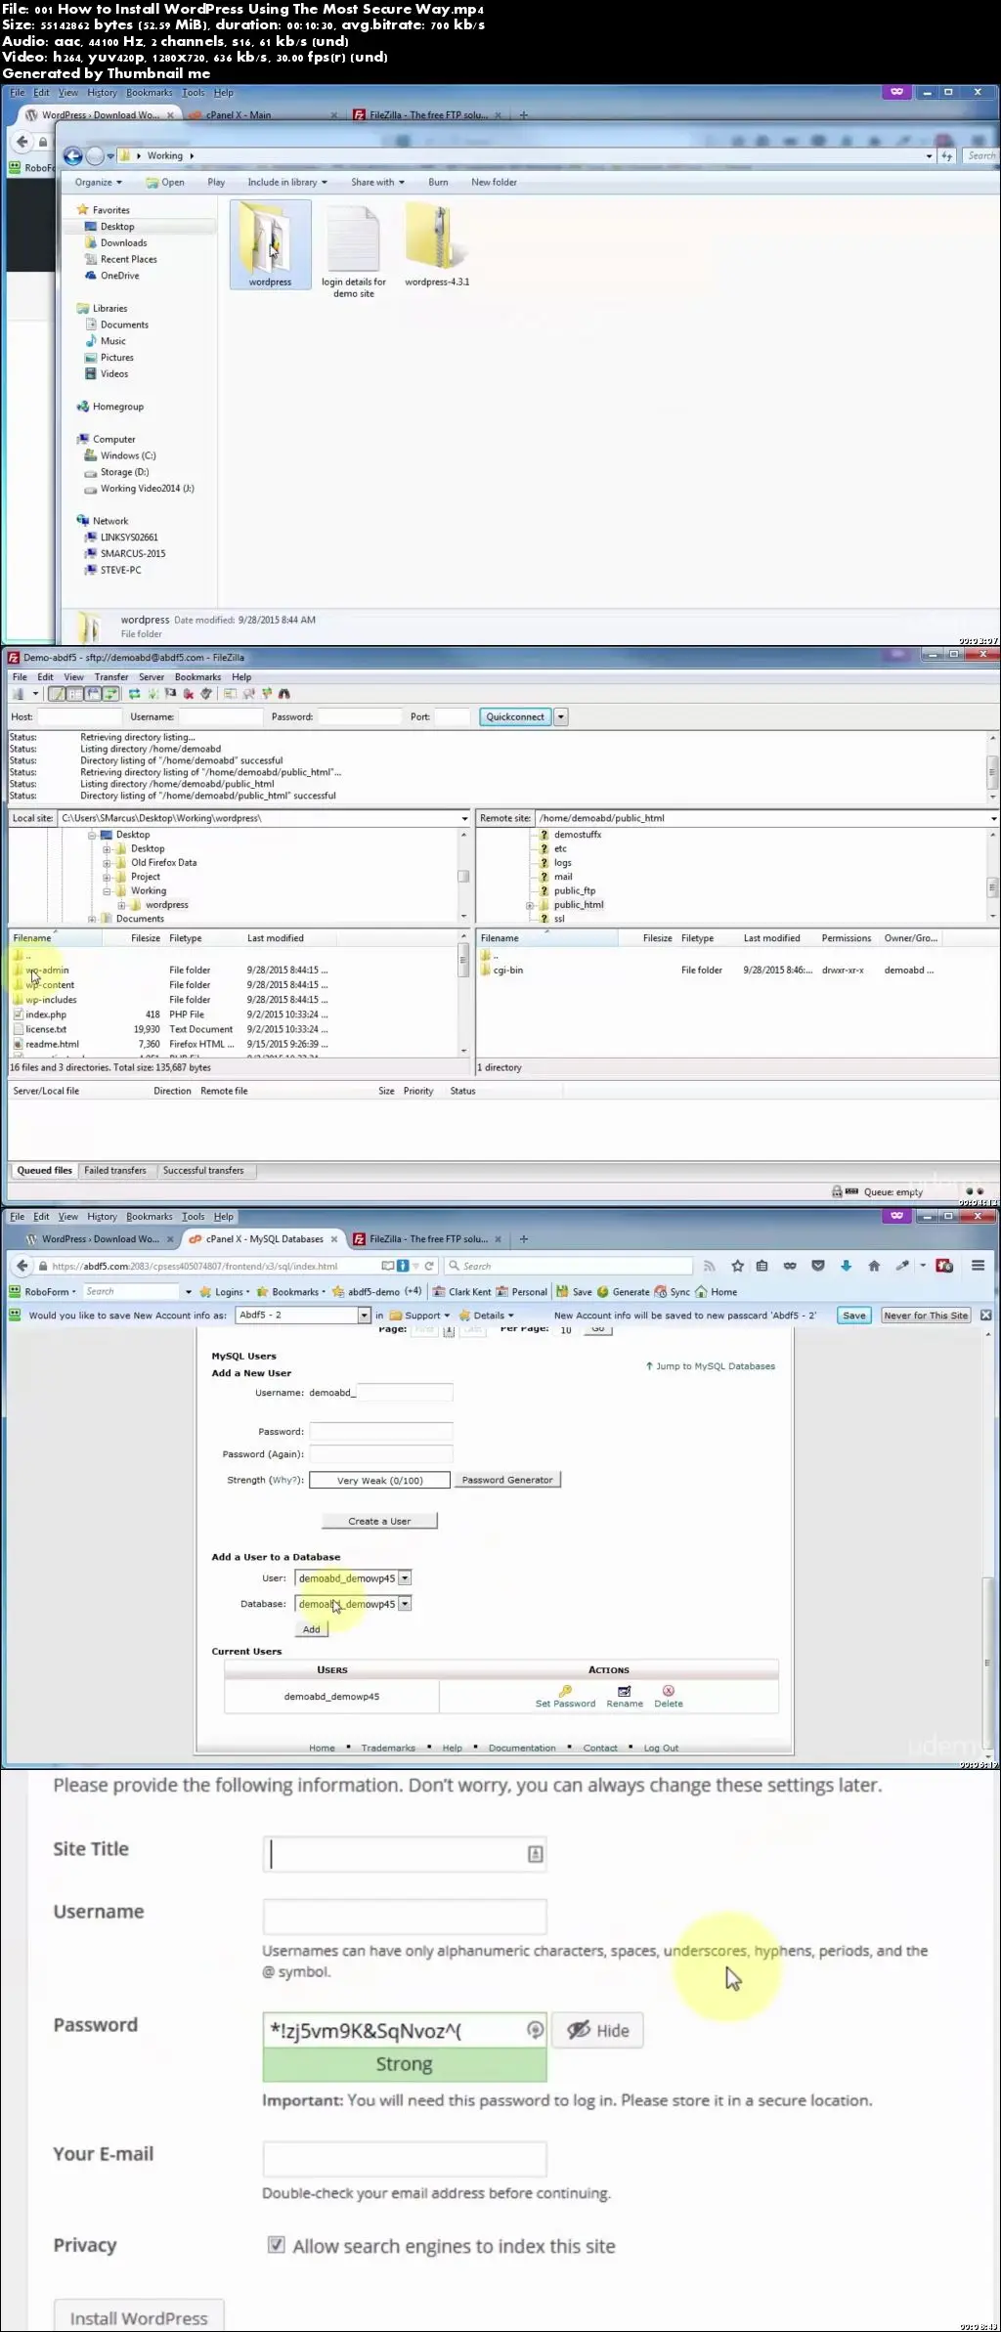
Task: Toggle FileZilla synchronized browsing icon
Action: pos(266,694)
